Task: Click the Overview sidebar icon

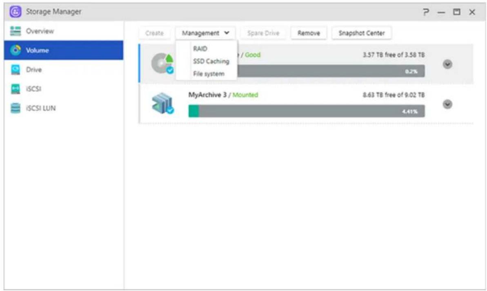Action: (x=16, y=31)
